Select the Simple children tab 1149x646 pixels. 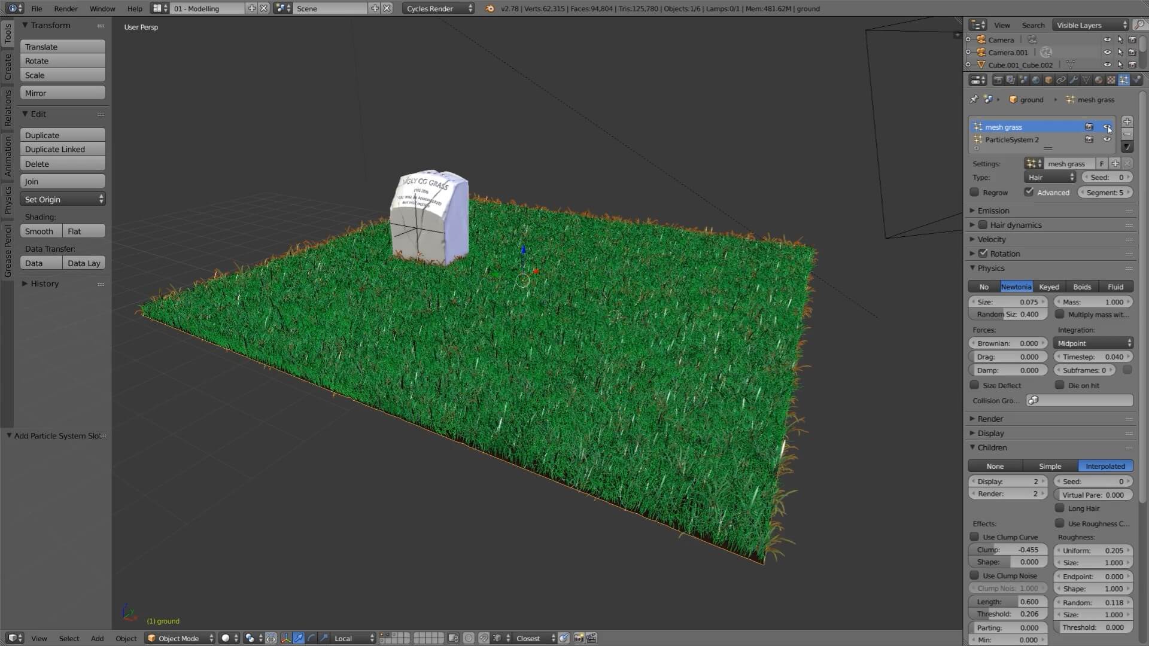1050,467
